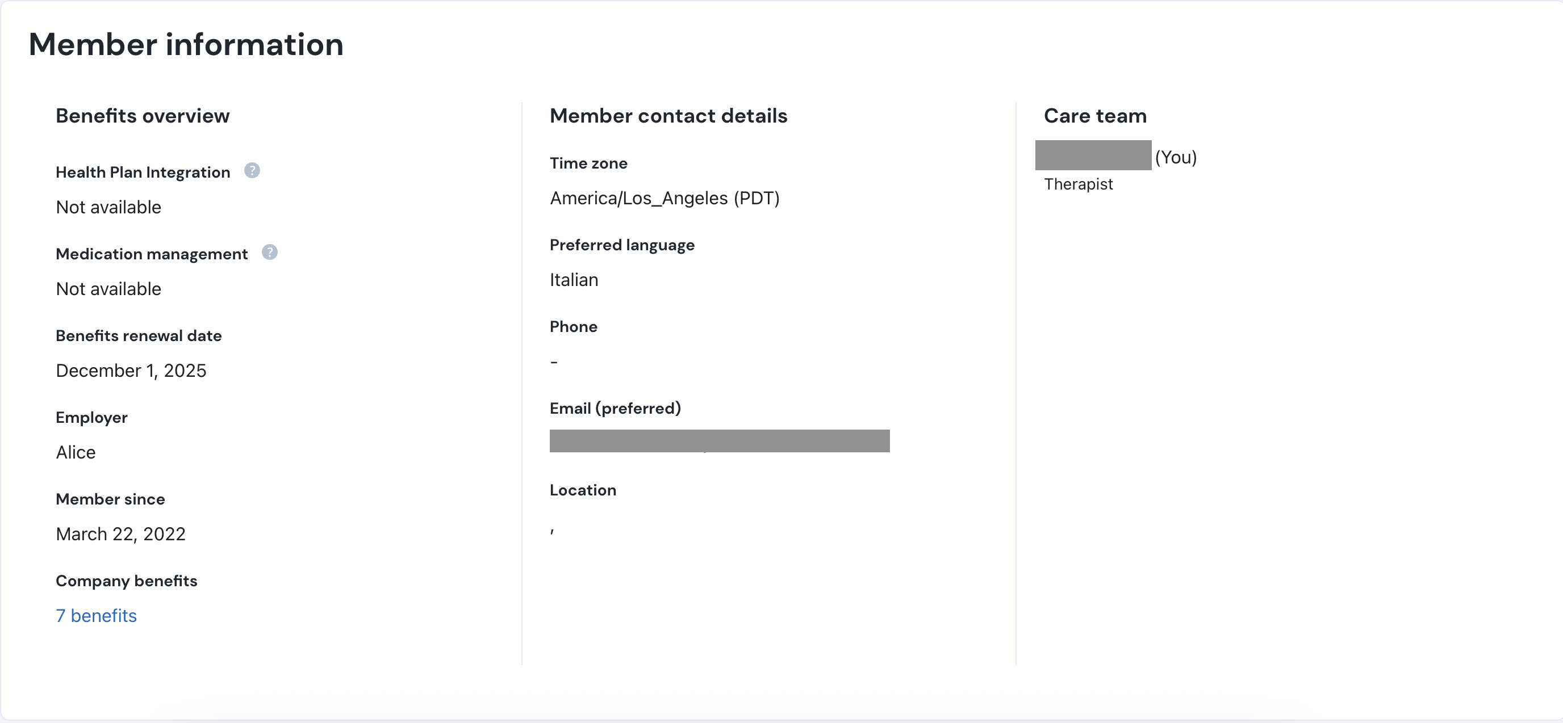
Task: Select the March 22, 2022 member since date
Action: [x=121, y=533]
